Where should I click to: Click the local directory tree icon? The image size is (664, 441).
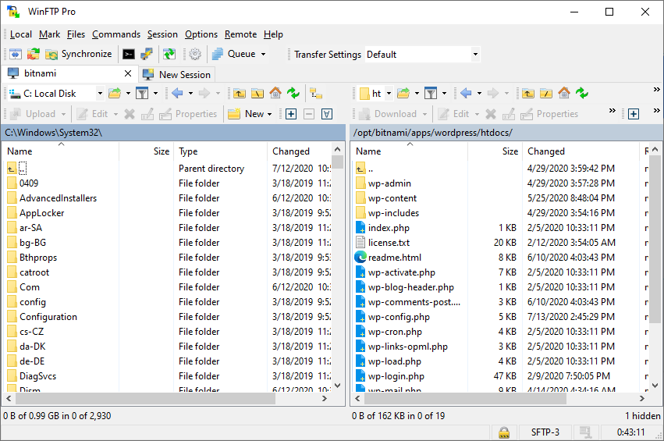[x=316, y=93]
